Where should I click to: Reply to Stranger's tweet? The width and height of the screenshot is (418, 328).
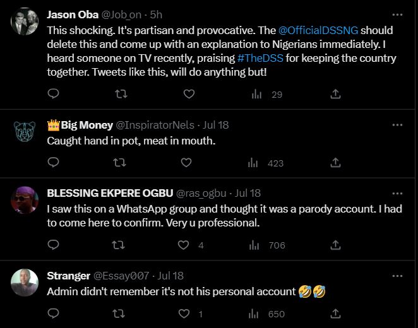[54, 313]
